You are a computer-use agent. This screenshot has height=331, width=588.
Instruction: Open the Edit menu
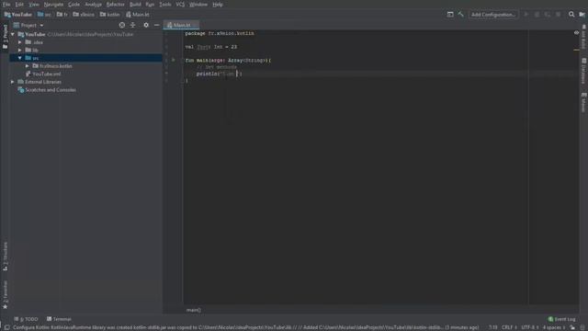tap(19, 5)
